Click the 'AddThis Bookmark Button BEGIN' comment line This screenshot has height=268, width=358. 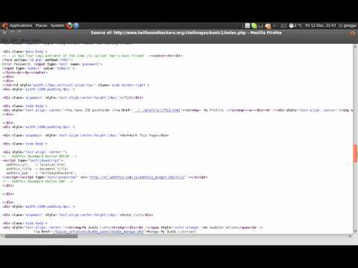coord(40,156)
